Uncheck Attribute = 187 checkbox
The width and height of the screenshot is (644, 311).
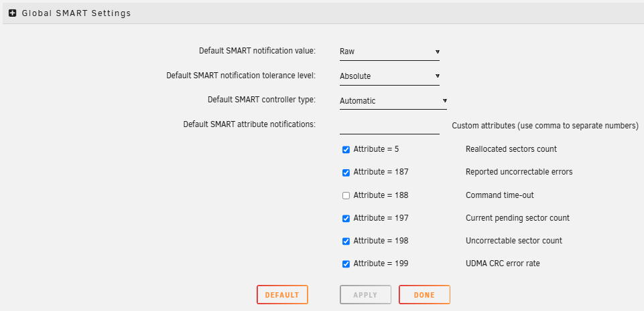(346, 173)
